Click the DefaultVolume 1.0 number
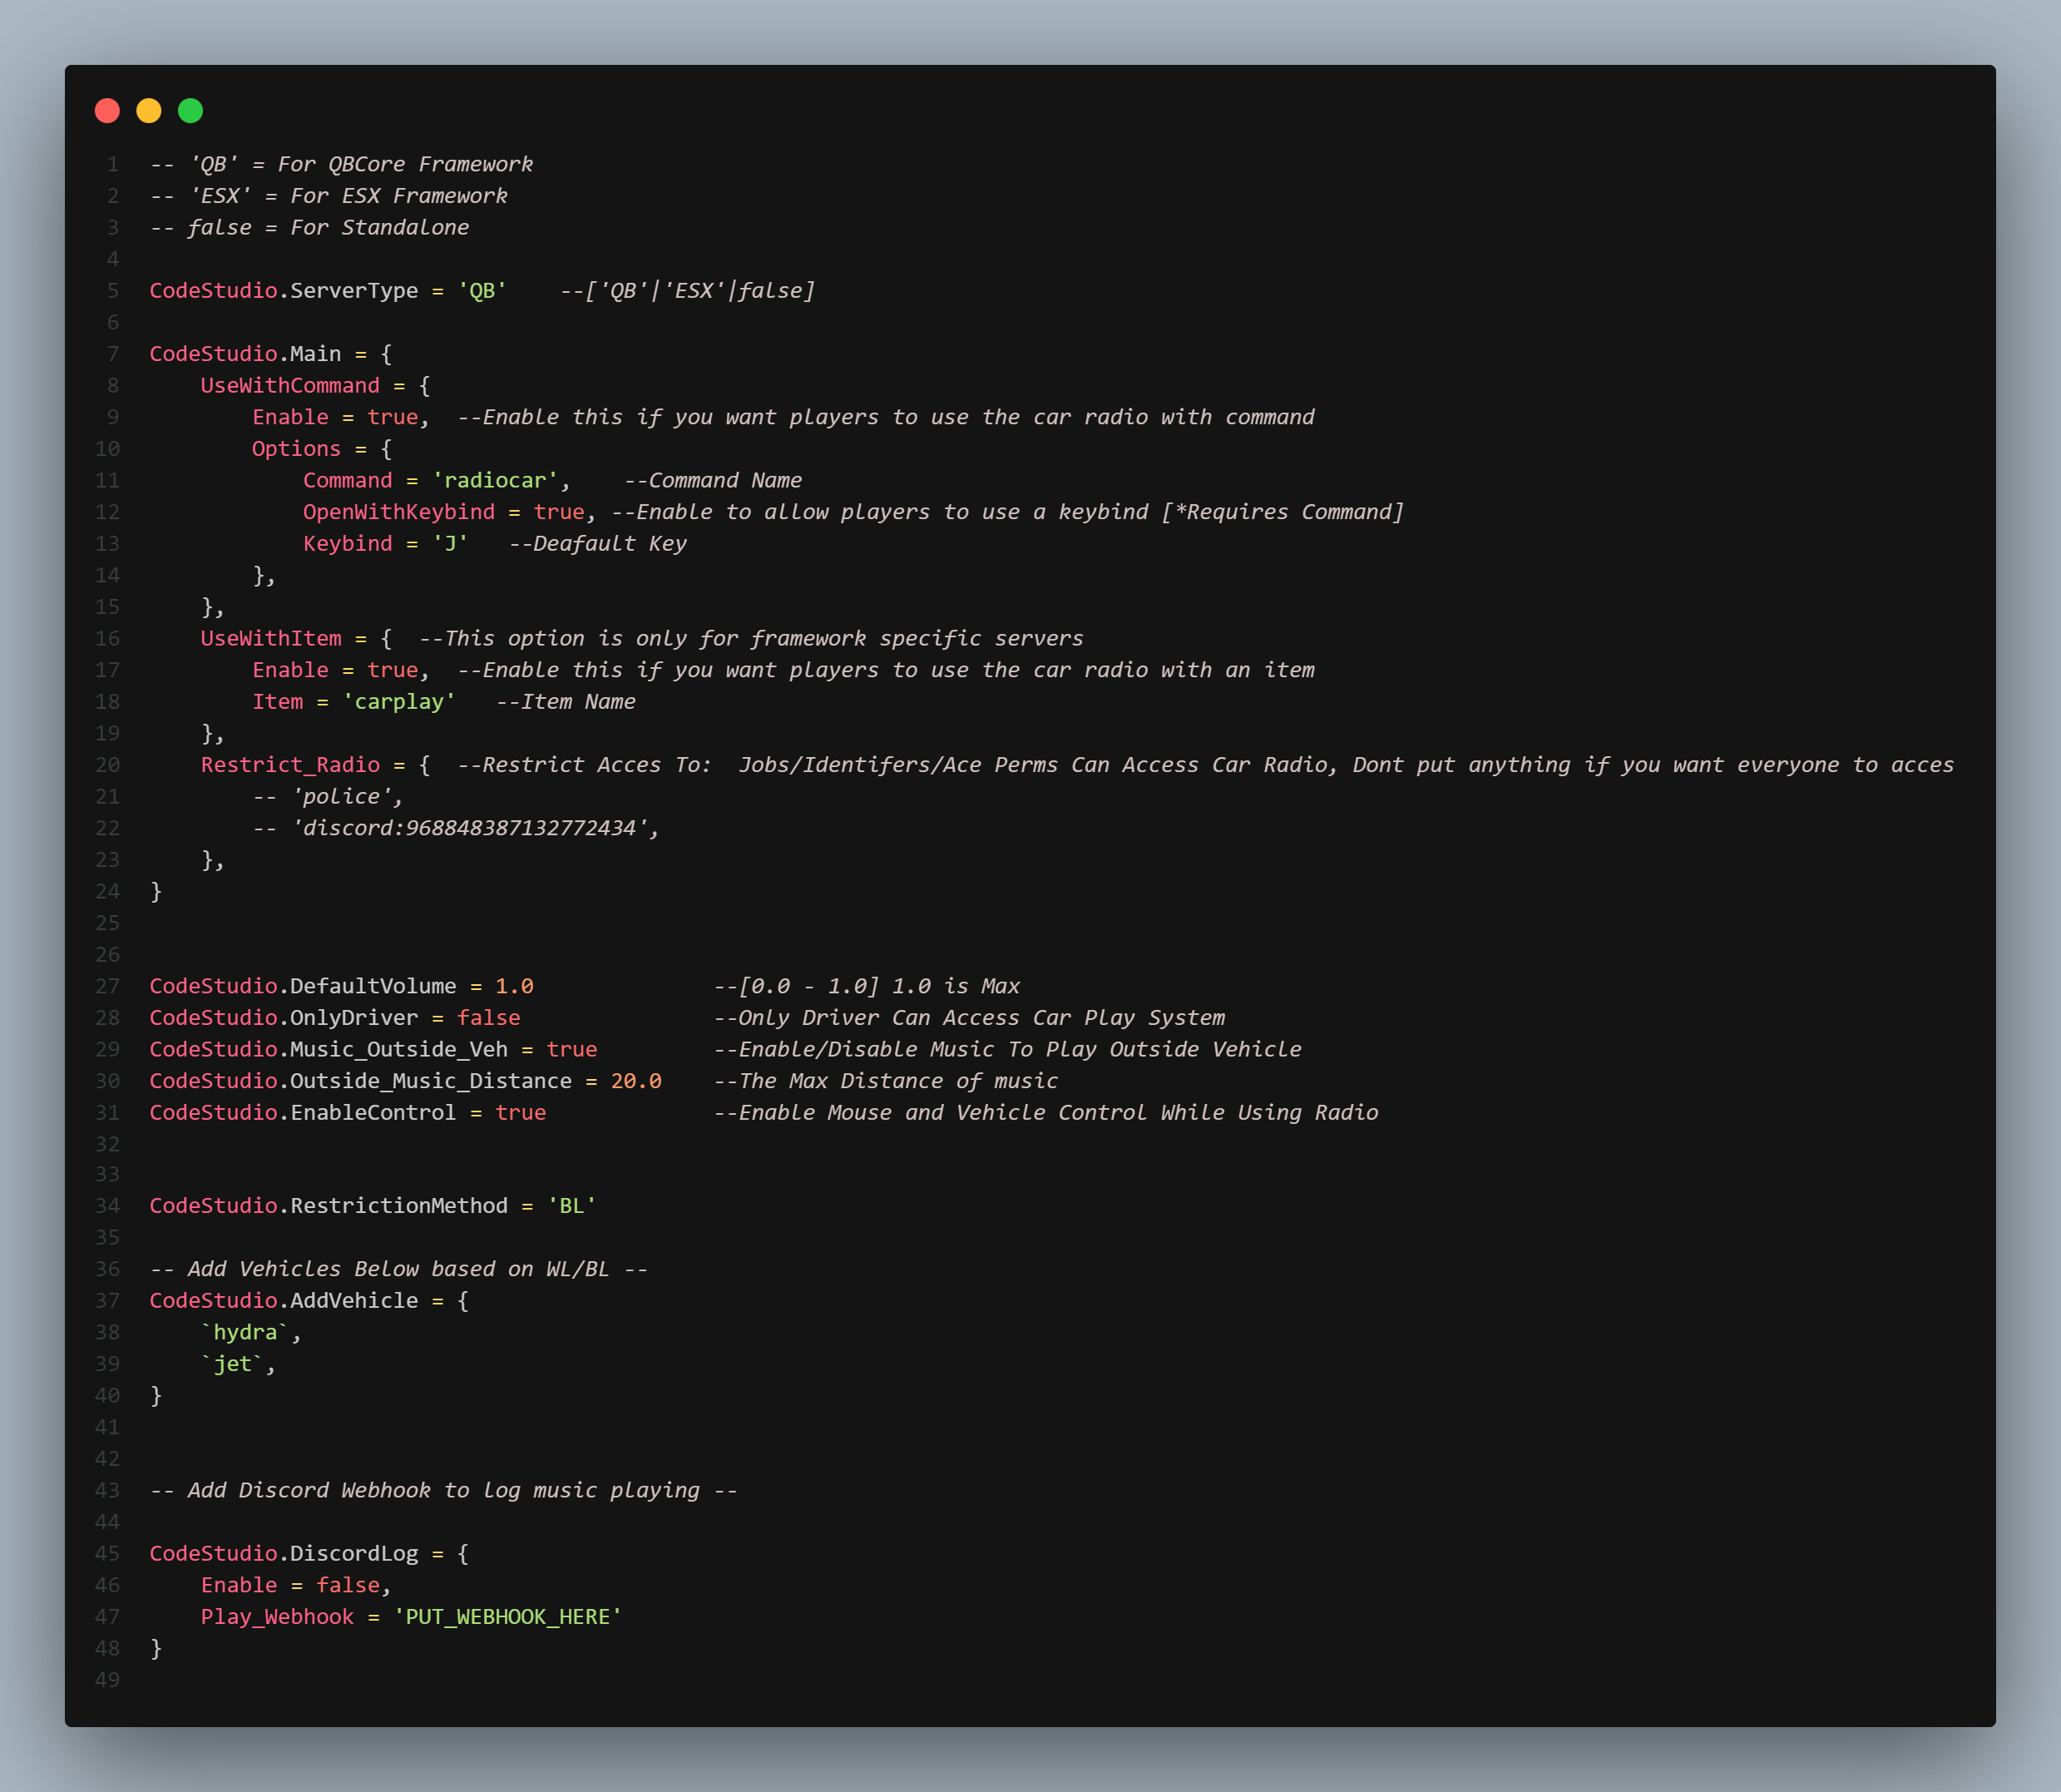The height and width of the screenshot is (1792, 2061). (x=515, y=987)
